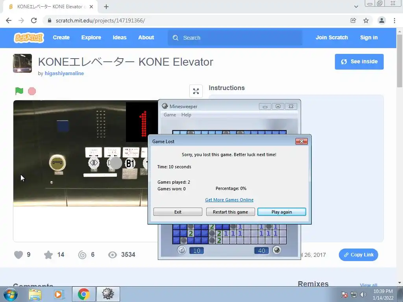Click the project author avatar thumbnail

pos(22,63)
